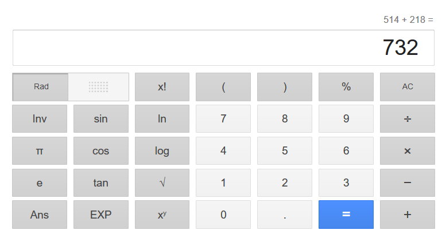442x238 pixels.
Task: Clear everything with the AC button
Action: point(407,87)
